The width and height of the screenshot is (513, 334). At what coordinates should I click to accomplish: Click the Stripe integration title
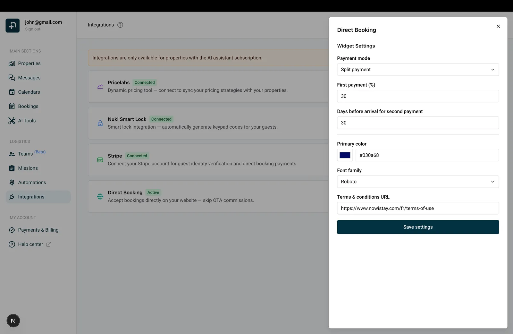(x=115, y=156)
